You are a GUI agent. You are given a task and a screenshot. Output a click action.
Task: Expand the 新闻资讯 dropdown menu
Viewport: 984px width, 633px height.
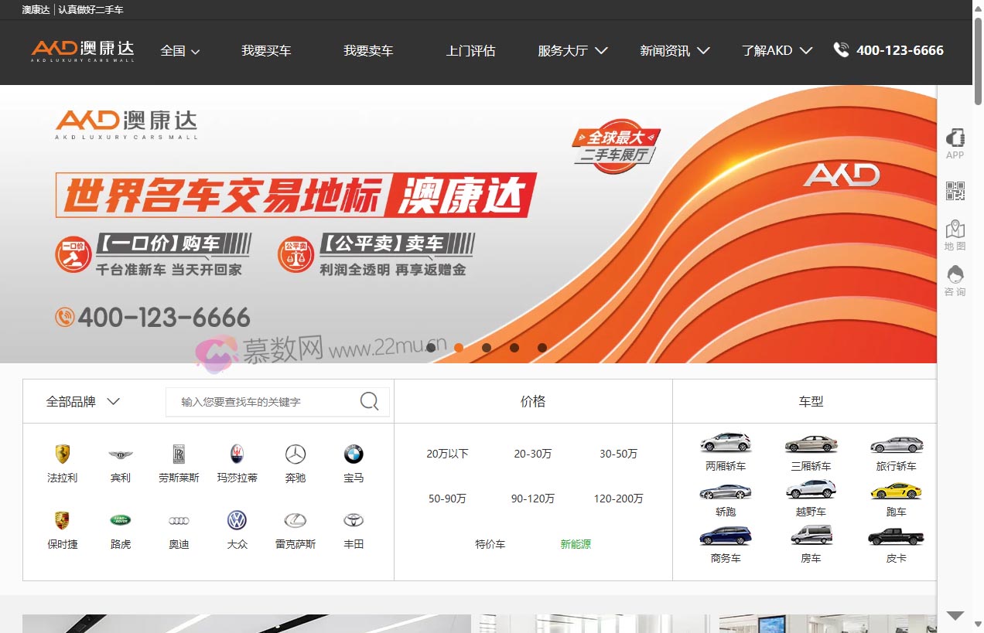click(x=675, y=50)
